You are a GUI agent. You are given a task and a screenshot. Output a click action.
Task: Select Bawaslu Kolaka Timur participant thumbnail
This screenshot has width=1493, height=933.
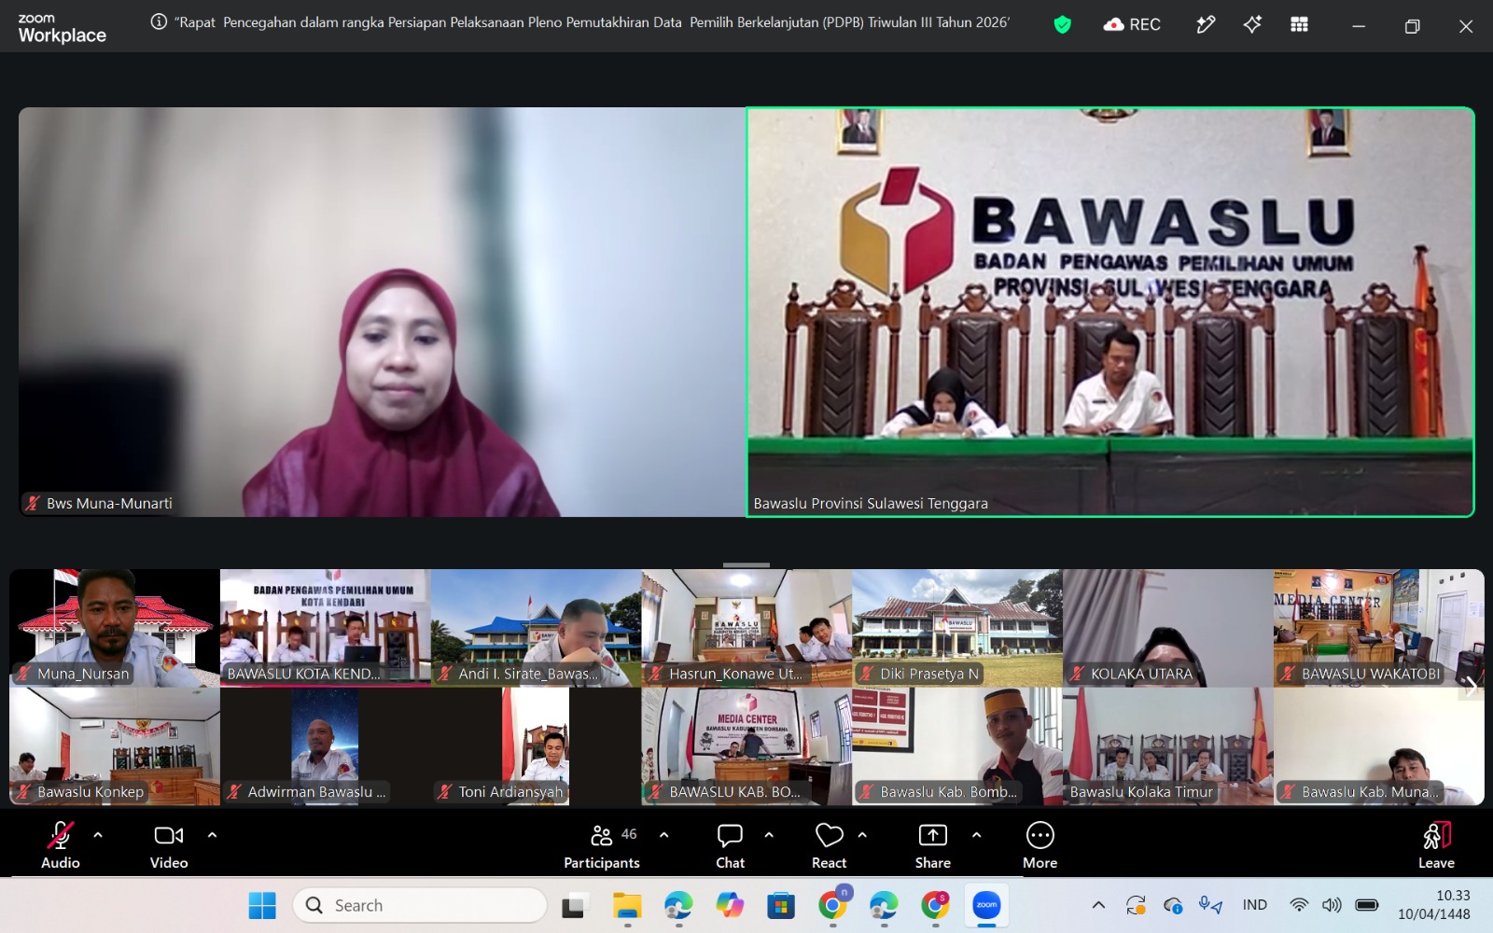click(1168, 746)
